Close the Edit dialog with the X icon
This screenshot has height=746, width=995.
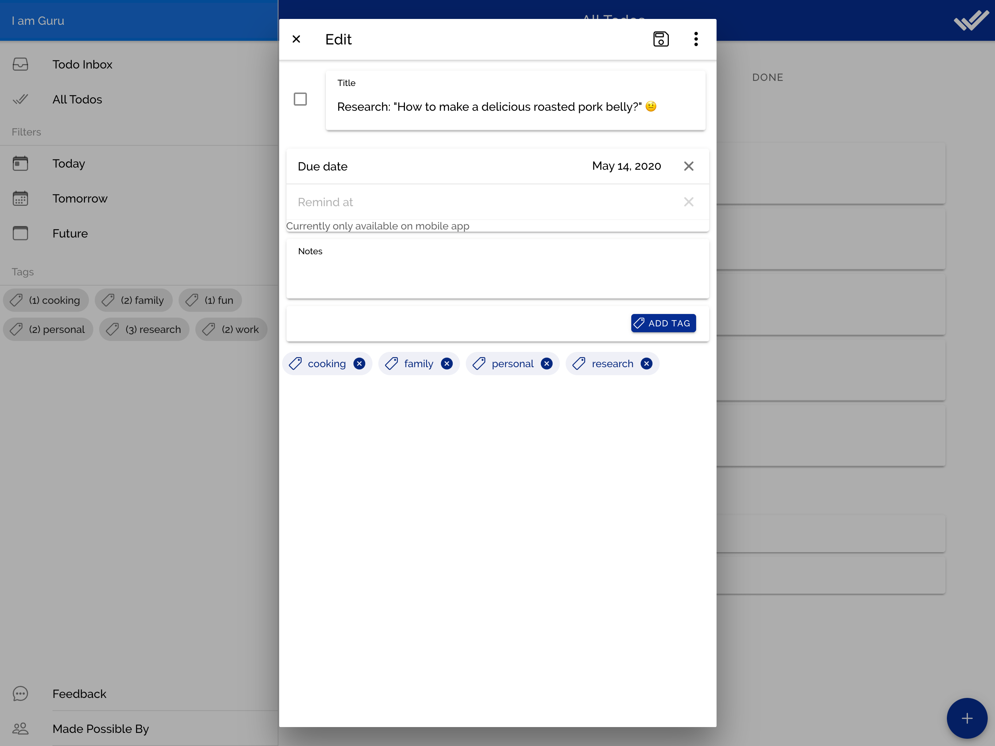296,39
